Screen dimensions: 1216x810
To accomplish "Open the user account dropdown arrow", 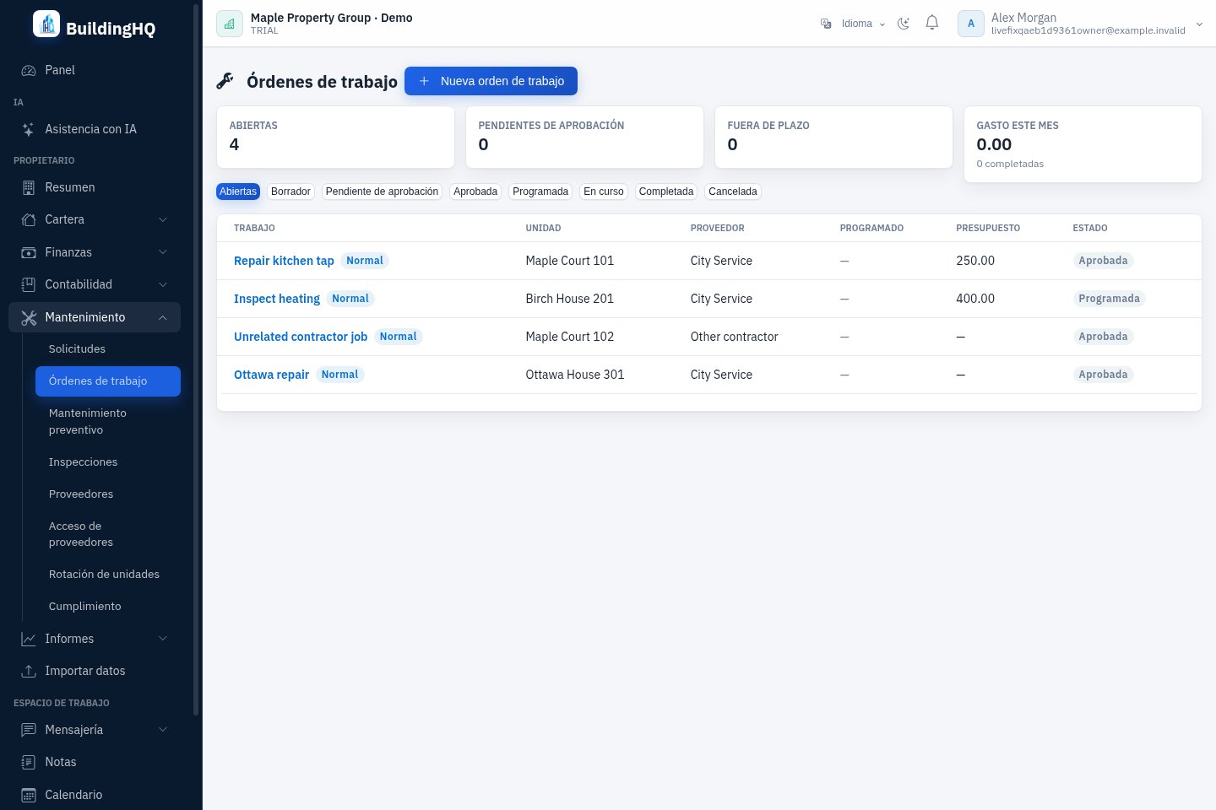I will point(1199,24).
